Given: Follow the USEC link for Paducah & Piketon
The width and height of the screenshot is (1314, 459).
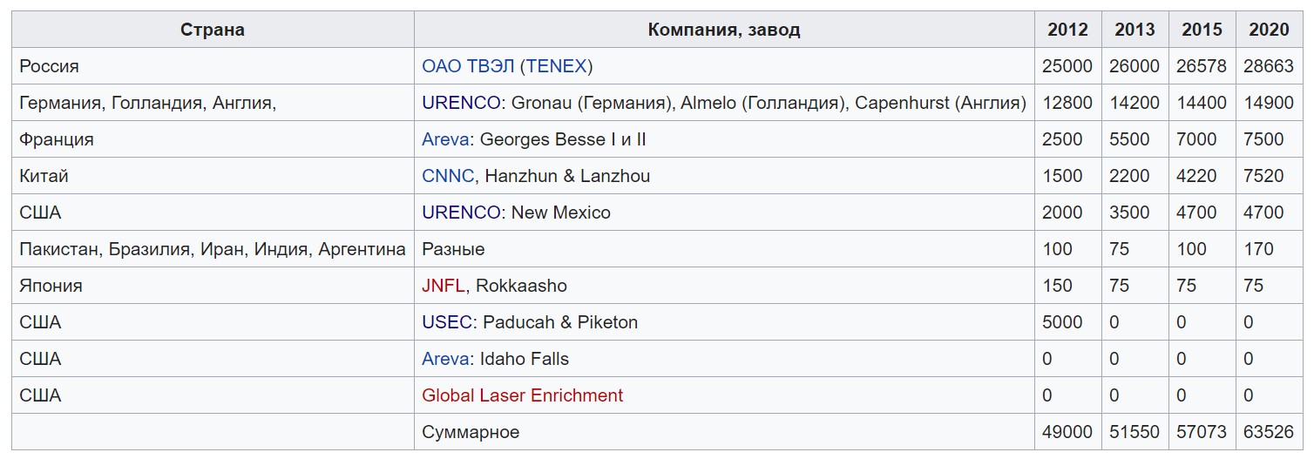Looking at the screenshot, I should [x=447, y=322].
